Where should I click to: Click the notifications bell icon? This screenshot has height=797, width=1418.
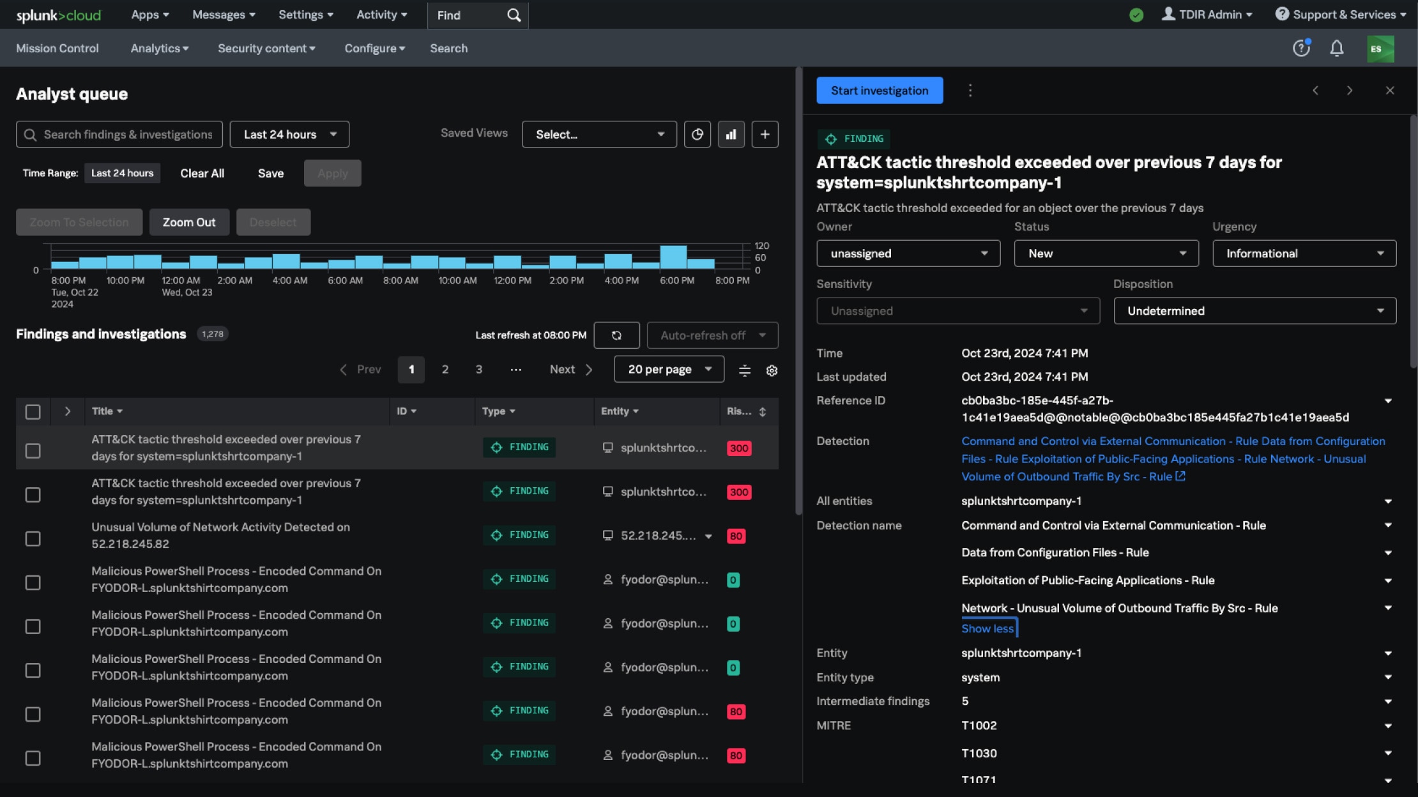(1336, 49)
